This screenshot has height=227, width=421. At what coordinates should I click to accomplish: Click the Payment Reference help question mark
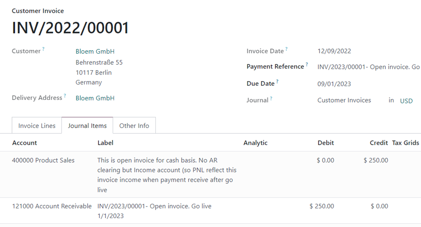tap(307, 64)
